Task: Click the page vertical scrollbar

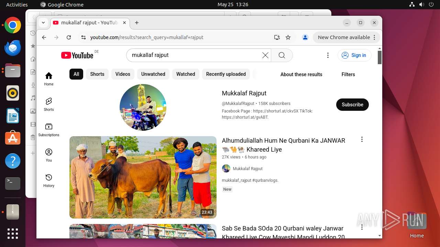Action: click(379, 58)
